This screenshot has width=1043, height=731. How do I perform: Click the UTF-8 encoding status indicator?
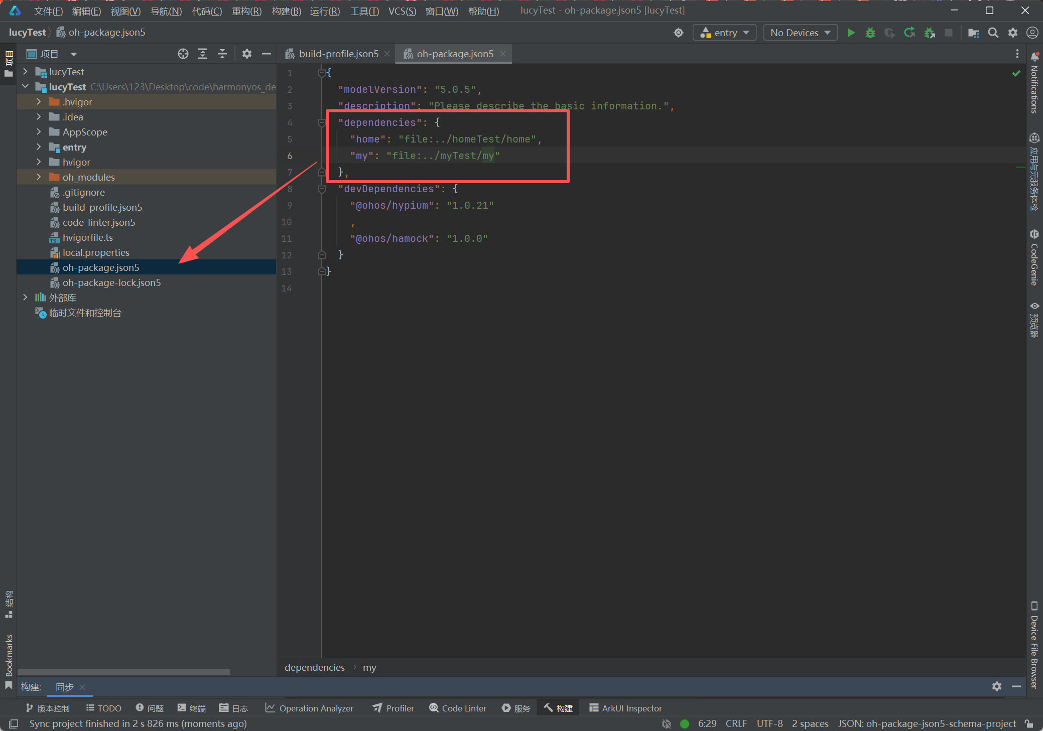[769, 723]
